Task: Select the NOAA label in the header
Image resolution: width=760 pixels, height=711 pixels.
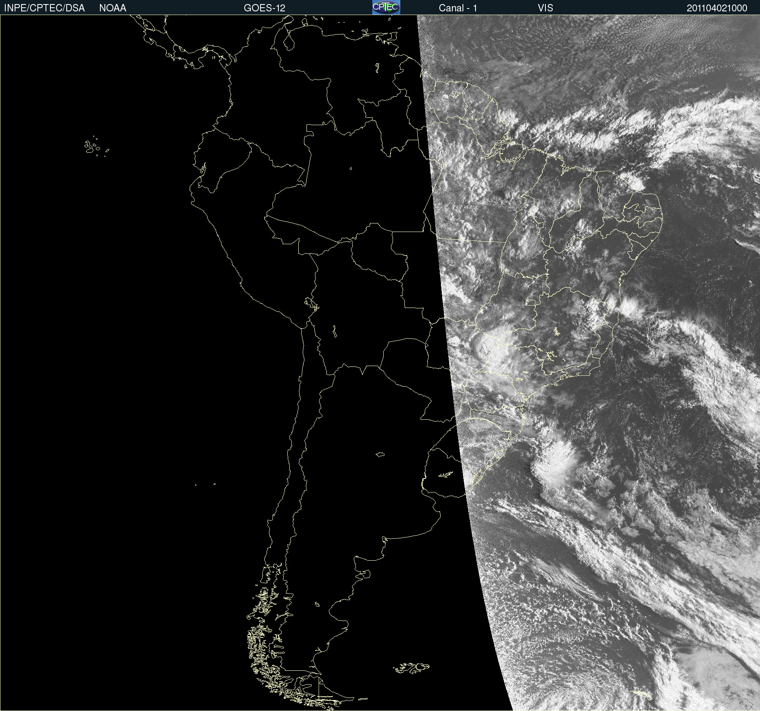Action: (113, 8)
